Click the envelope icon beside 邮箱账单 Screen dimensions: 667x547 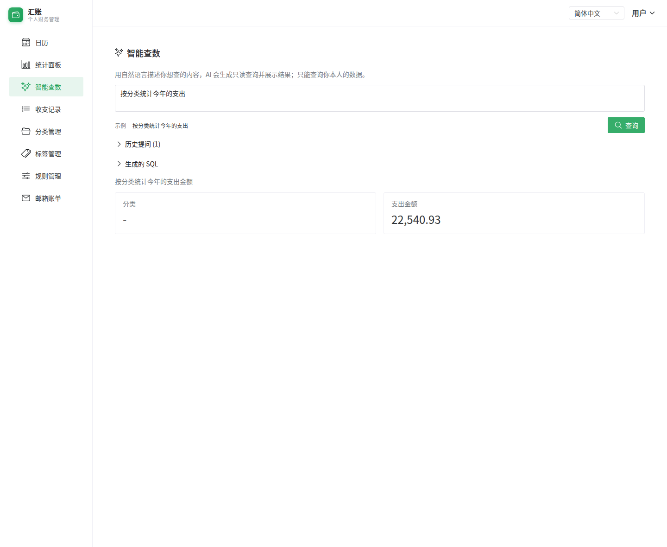click(26, 198)
